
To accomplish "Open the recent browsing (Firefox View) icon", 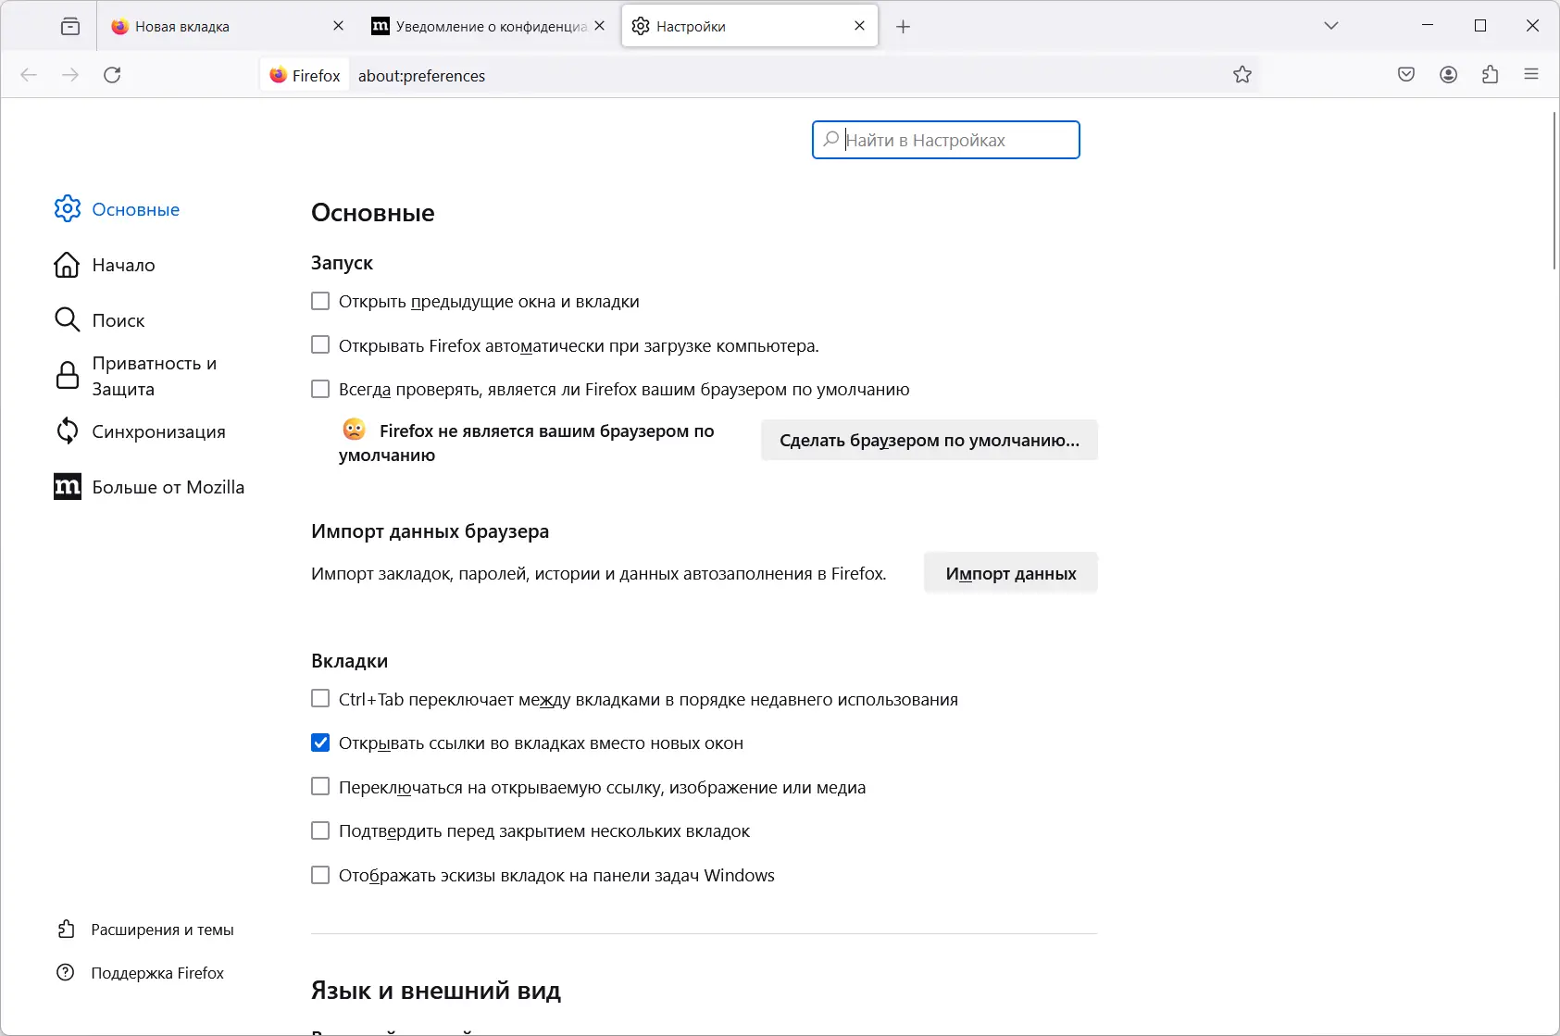I will (x=70, y=26).
